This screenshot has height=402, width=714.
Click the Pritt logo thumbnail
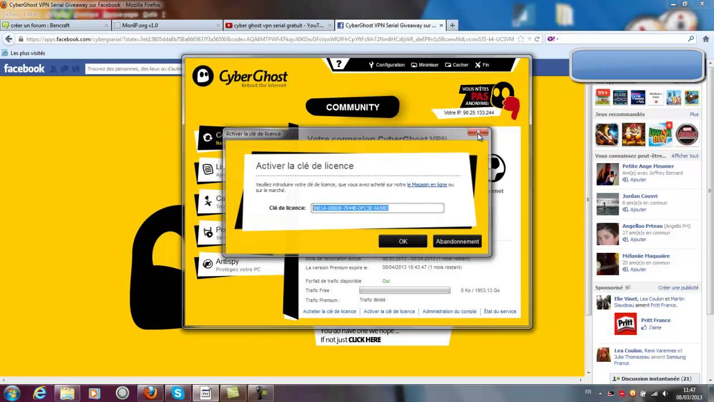[625, 324]
